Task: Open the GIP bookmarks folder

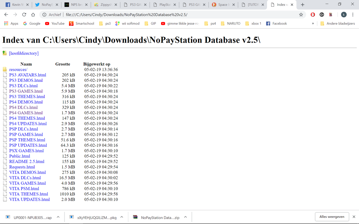Action: [x=150, y=24]
